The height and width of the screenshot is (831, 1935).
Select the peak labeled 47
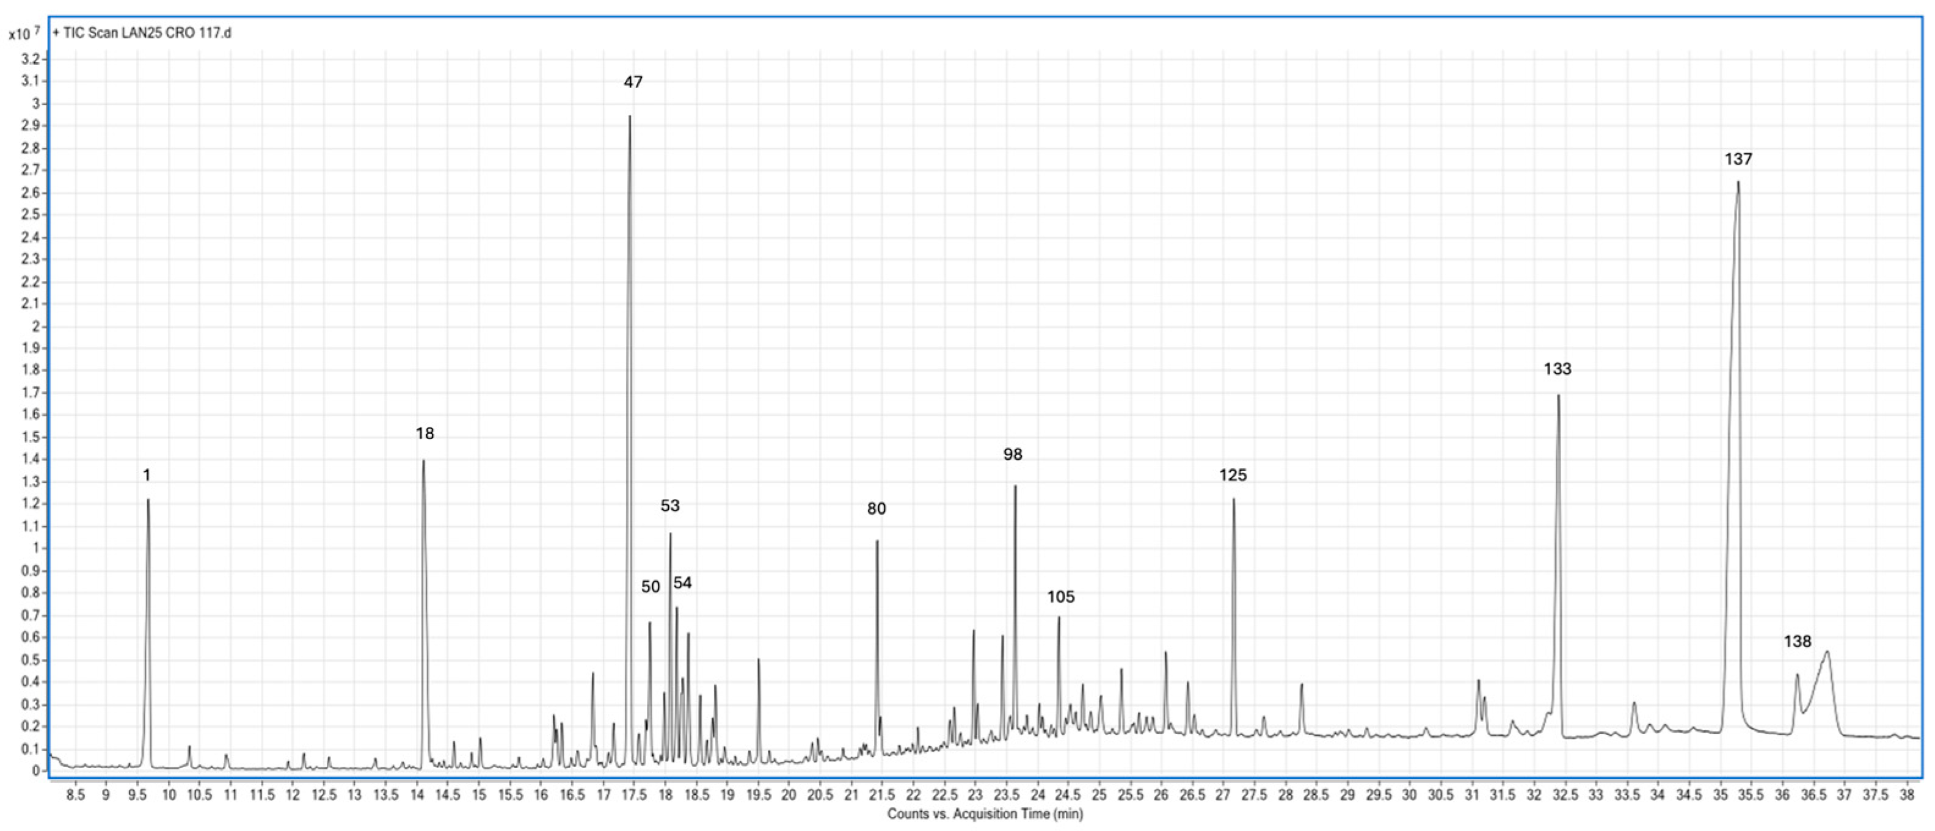pos(630,120)
